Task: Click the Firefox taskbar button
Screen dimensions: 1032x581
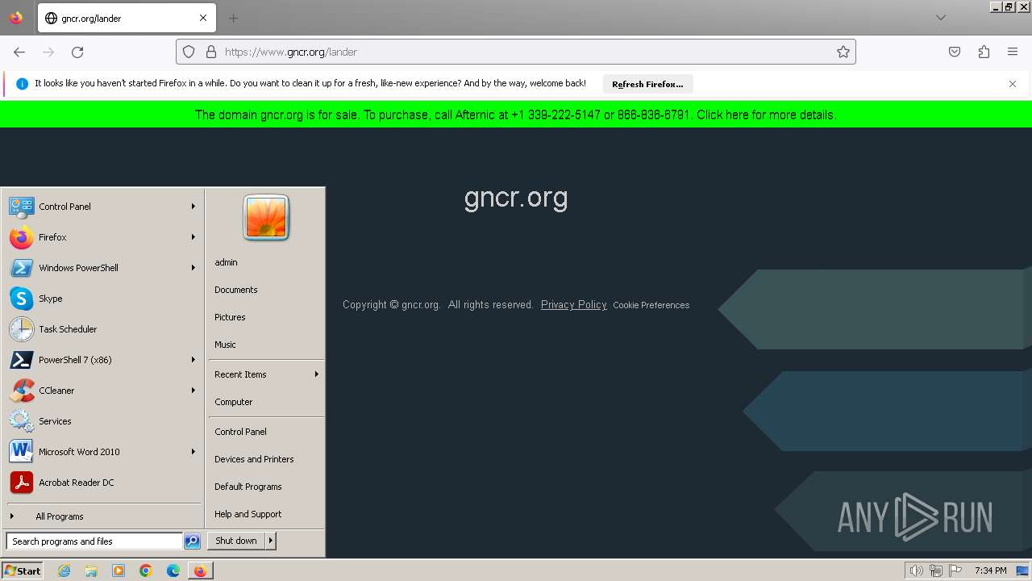Action: point(200,571)
